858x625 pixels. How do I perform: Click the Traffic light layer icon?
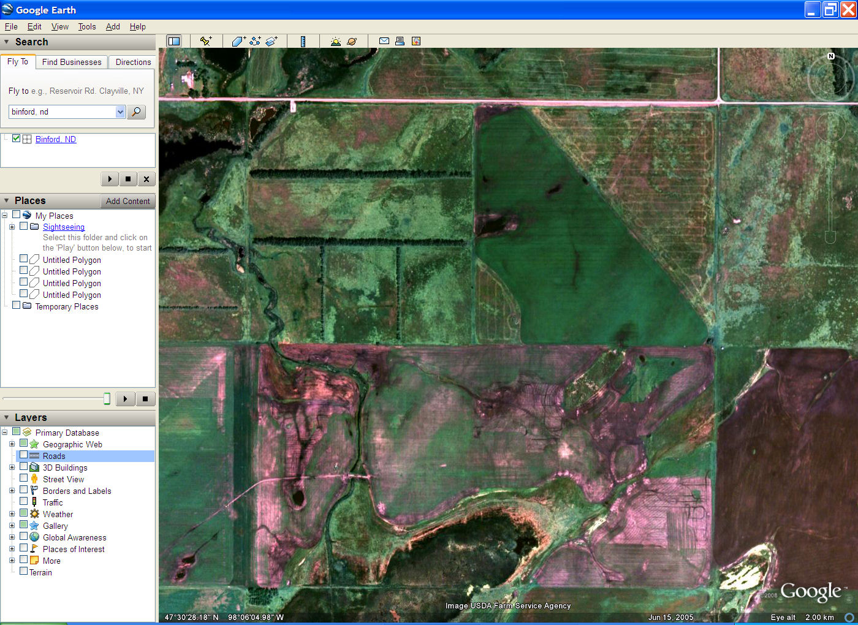pos(34,502)
